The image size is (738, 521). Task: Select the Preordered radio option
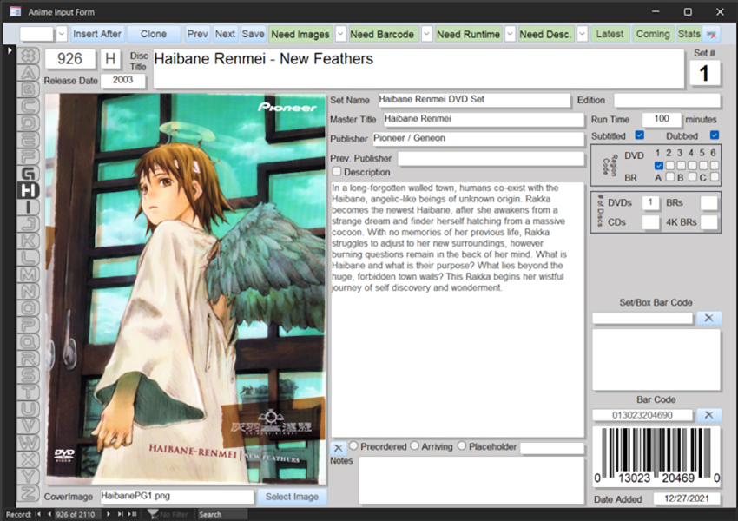(354, 445)
